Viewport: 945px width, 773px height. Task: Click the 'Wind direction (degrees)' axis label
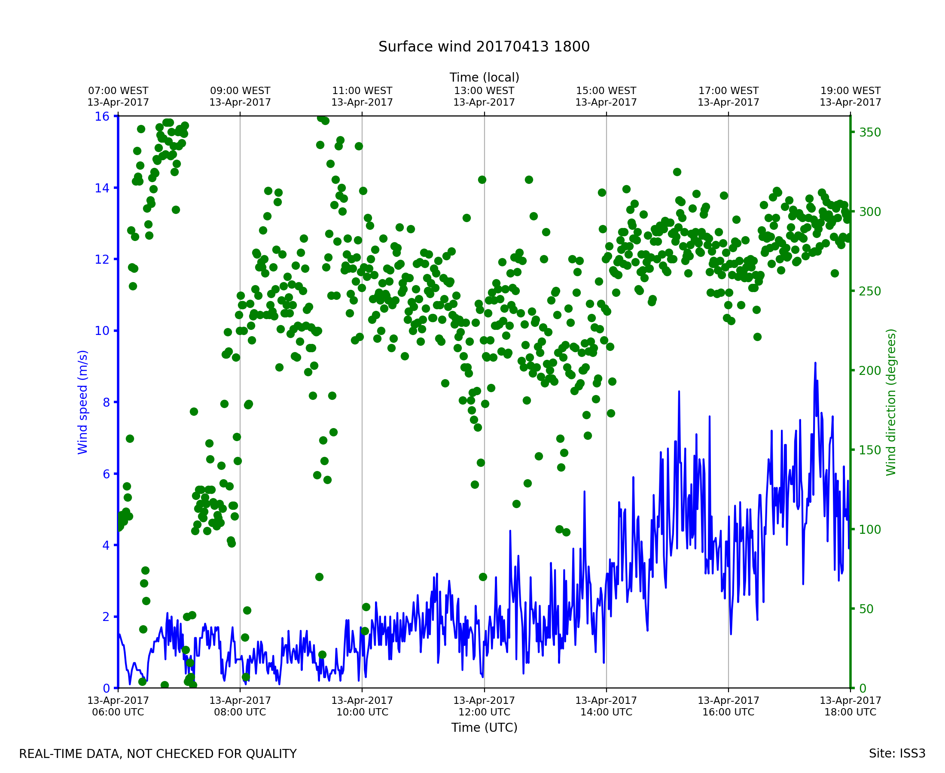[891, 402]
